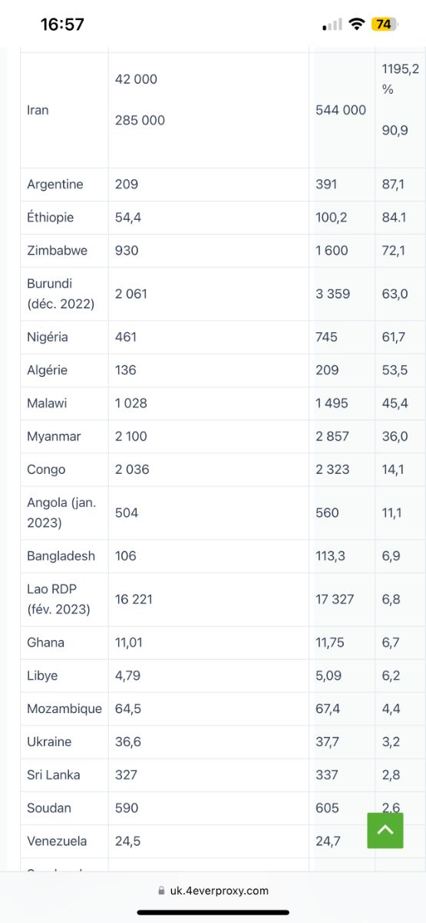Tap the Wi-Fi status icon
The width and height of the screenshot is (426, 923).
[356, 25]
